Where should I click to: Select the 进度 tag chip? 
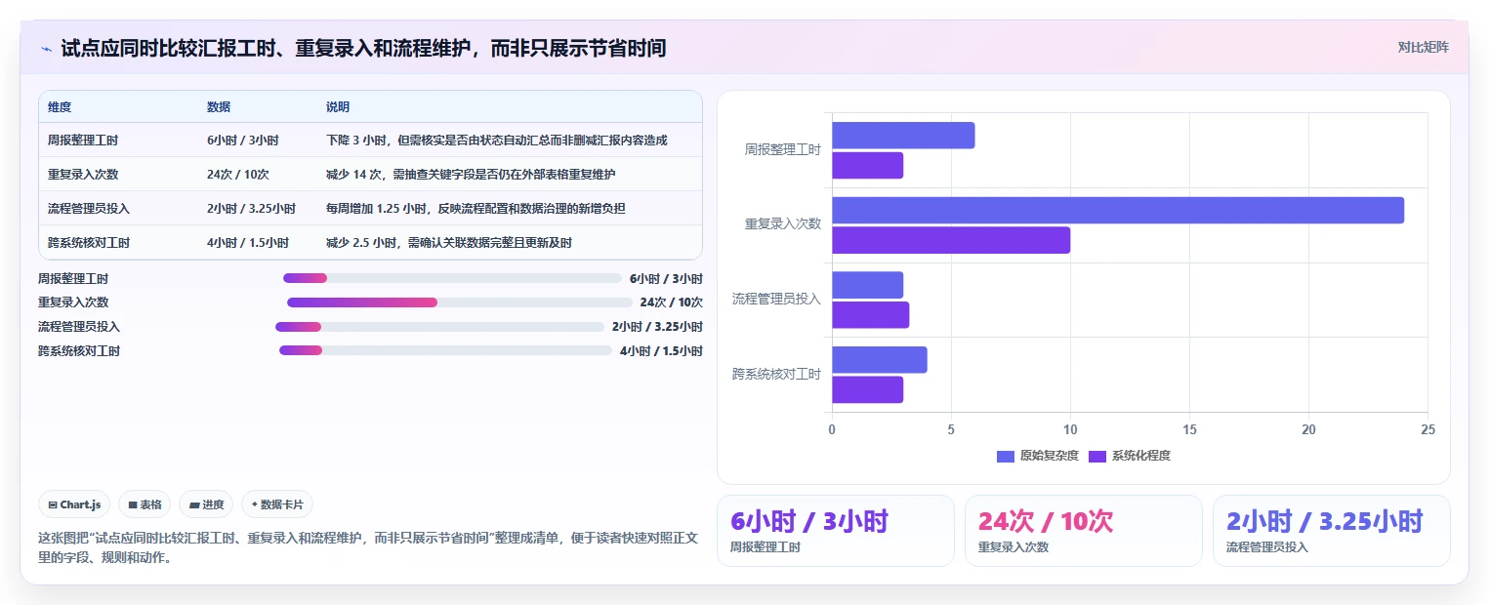coord(206,504)
